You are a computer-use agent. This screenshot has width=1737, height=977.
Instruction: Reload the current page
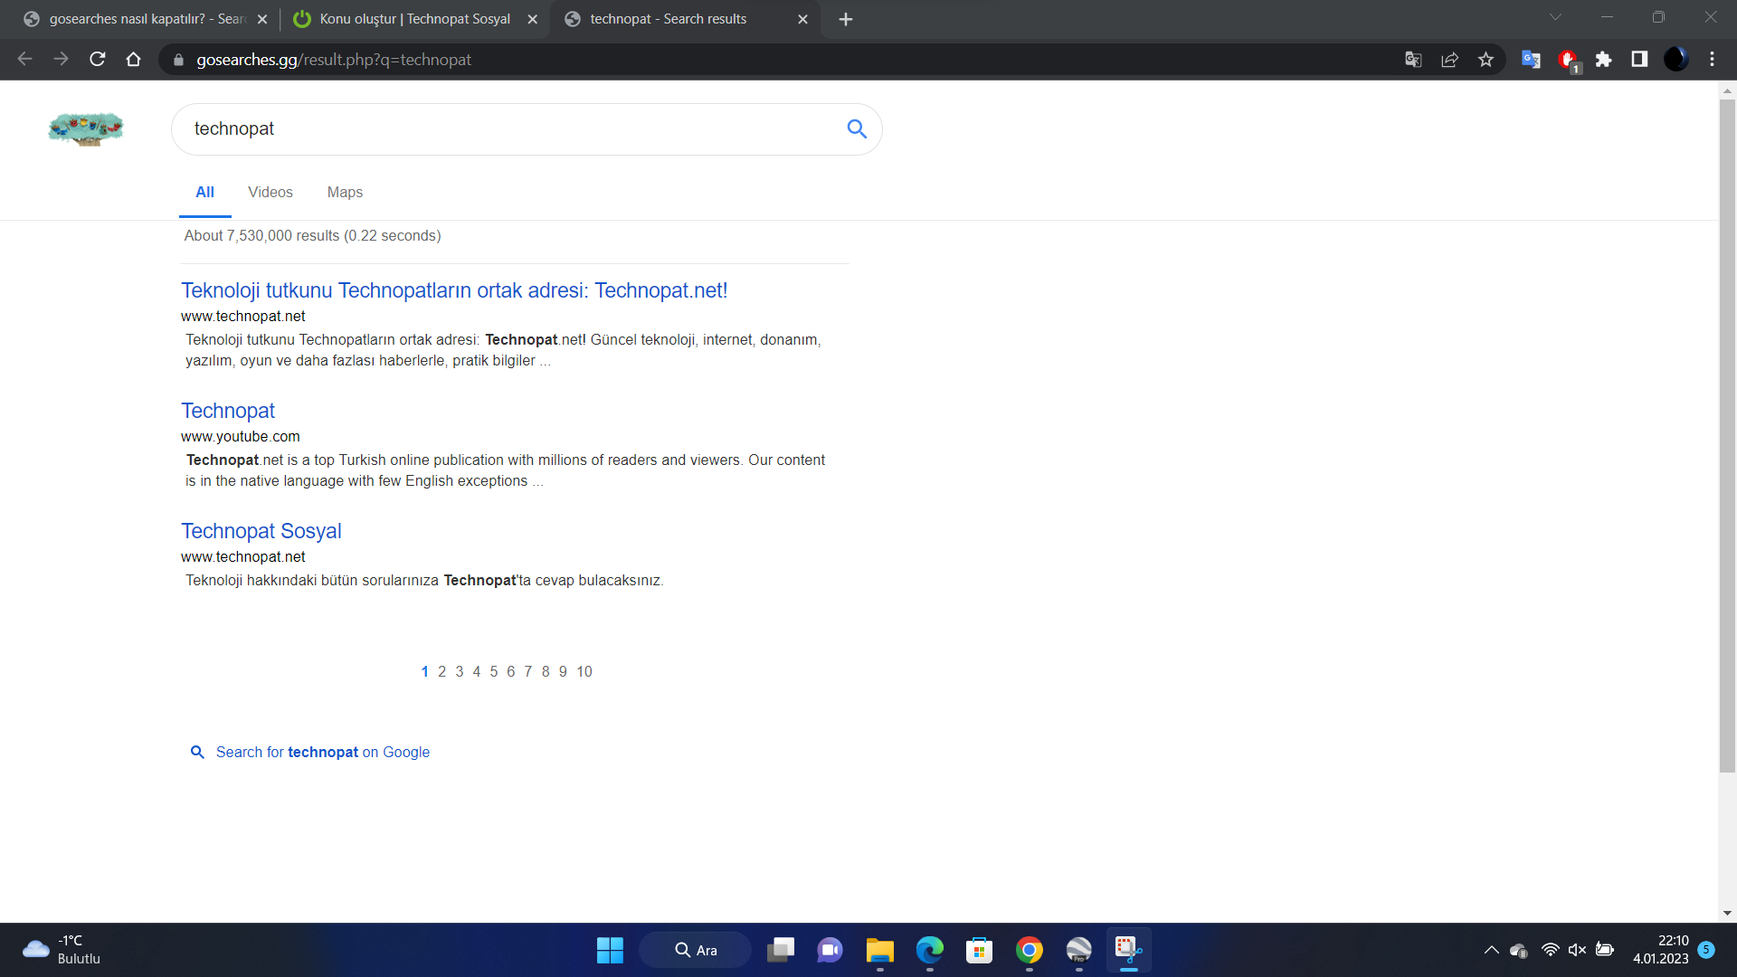point(98,60)
